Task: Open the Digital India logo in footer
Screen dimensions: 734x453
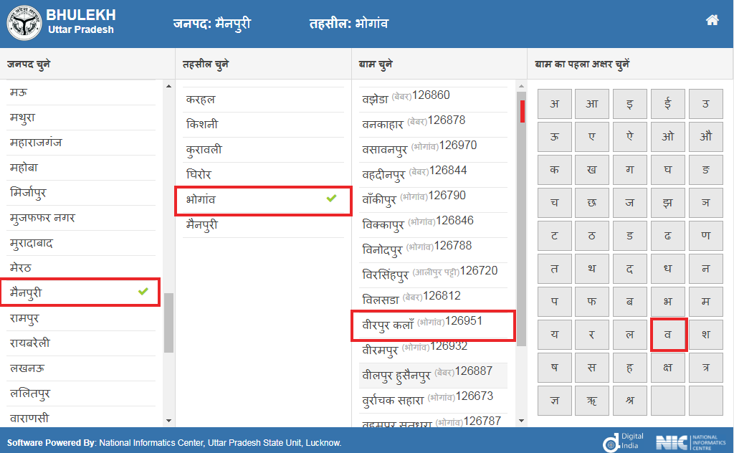Action: pos(624,442)
